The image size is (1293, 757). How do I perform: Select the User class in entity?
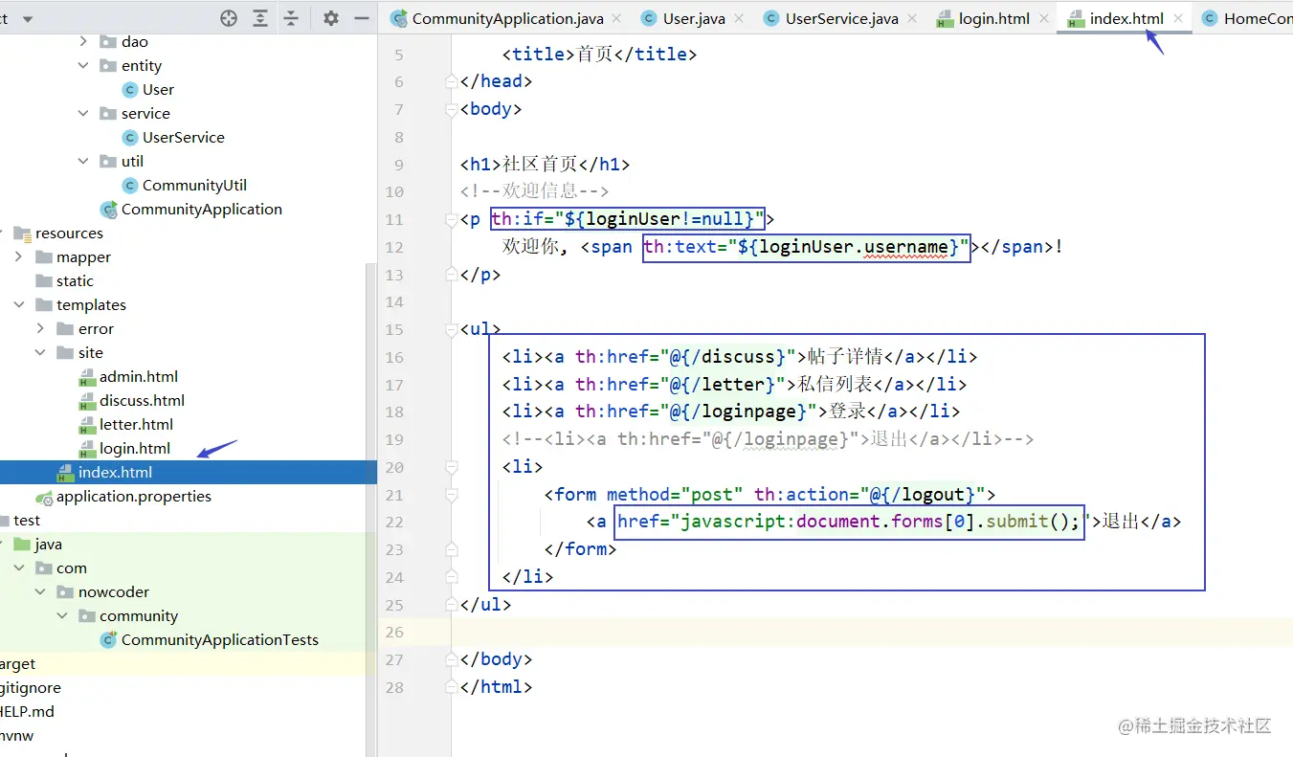(x=158, y=89)
